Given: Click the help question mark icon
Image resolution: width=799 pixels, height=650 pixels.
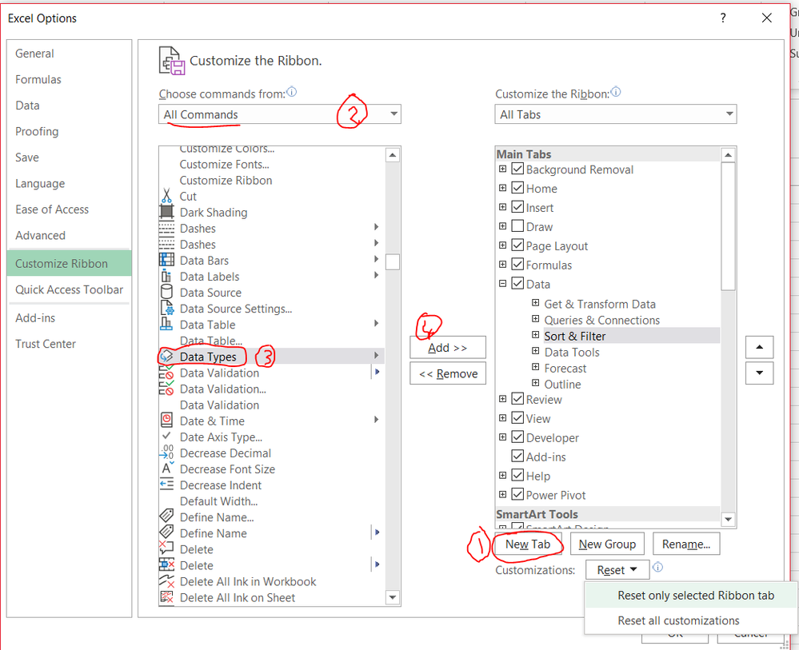Looking at the screenshot, I should (723, 18).
